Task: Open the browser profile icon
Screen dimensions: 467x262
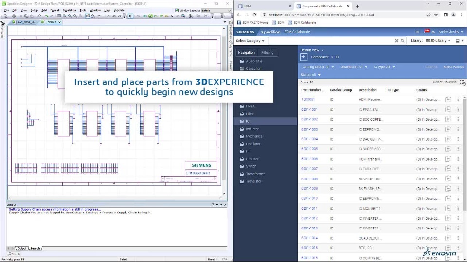Action: 453,15
